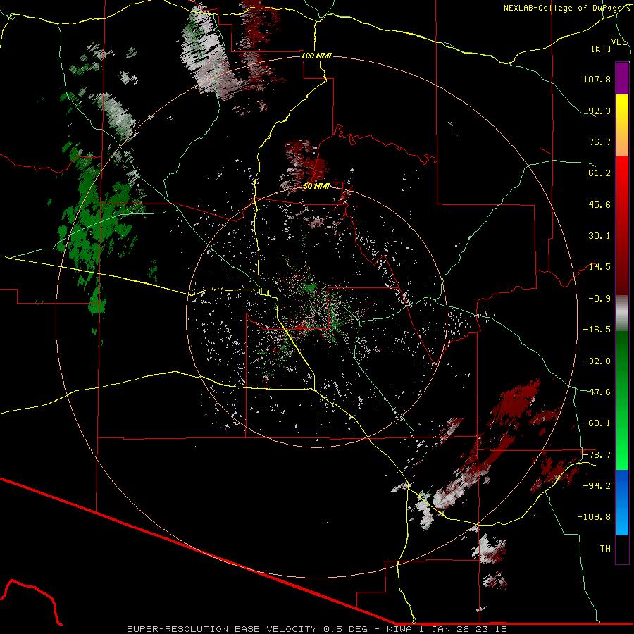Click the TH legend label
Image resolution: width=634 pixels, height=634 pixels.
(605, 549)
